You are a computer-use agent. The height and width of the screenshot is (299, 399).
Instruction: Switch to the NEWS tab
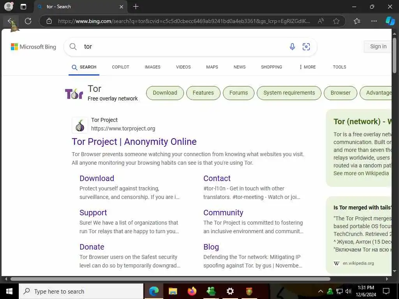[x=240, y=67]
